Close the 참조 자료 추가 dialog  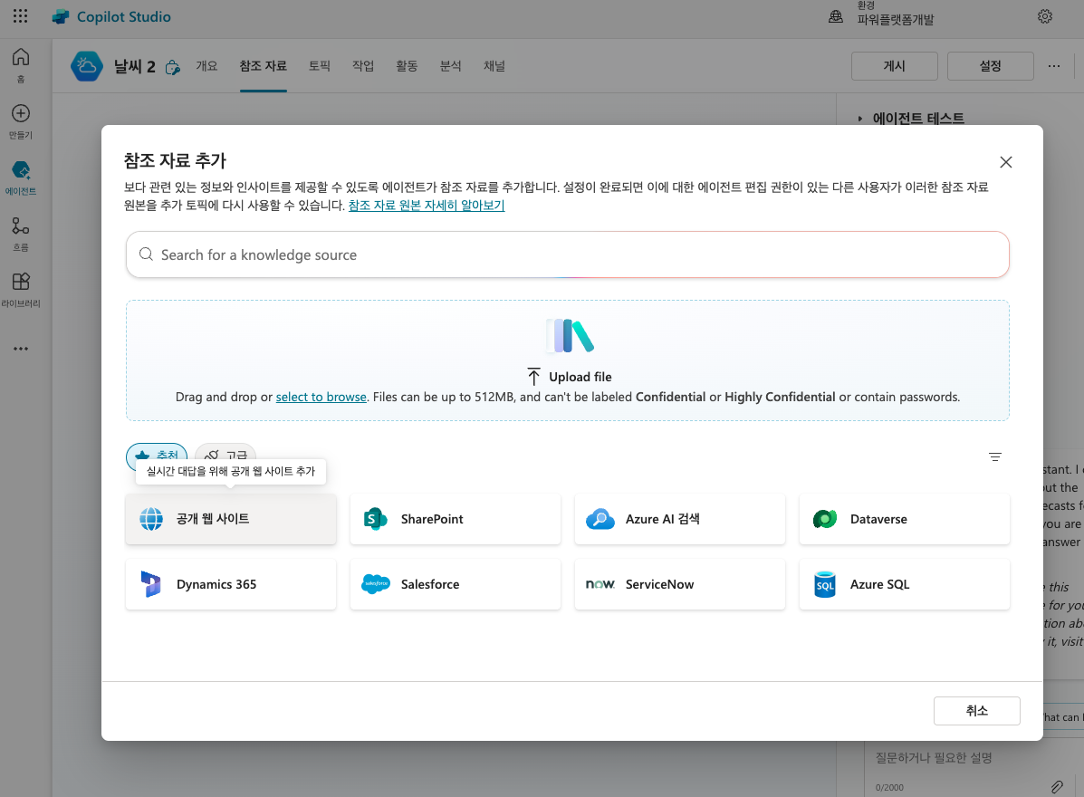pyautogui.click(x=1005, y=162)
